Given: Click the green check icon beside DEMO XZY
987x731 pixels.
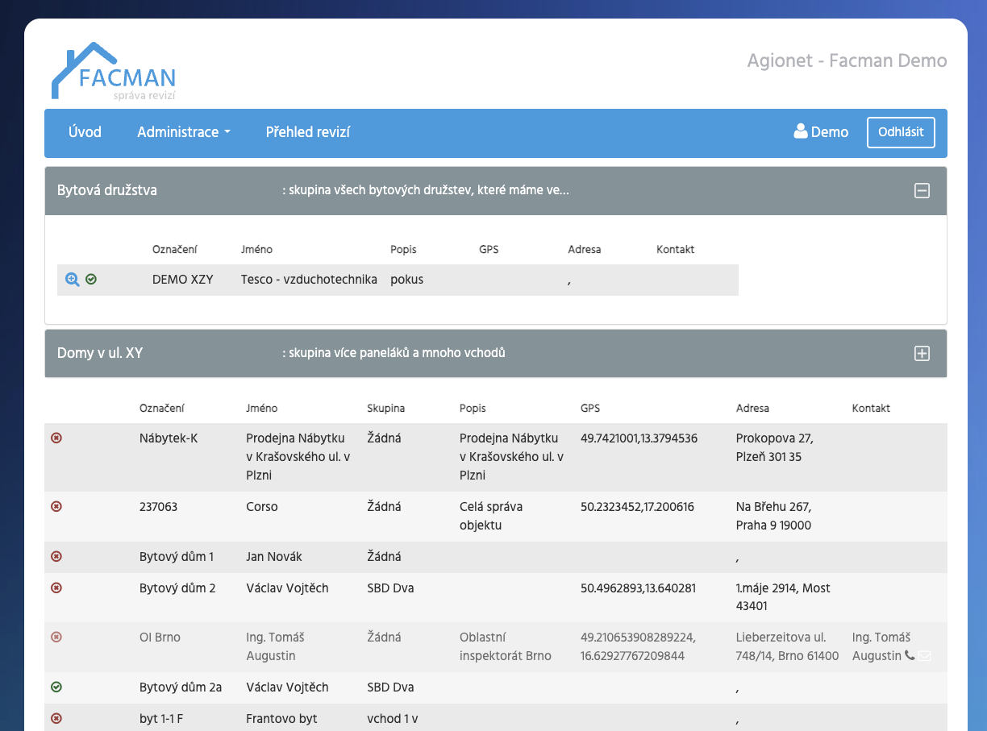Looking at the screenshot, I should pos(91,279).
